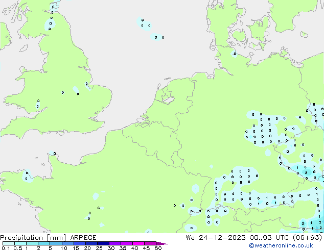The height and width of the screenshot is (250, 324).
Task: Pick the 5 mm legend color swatch
Action: (56, 243)
